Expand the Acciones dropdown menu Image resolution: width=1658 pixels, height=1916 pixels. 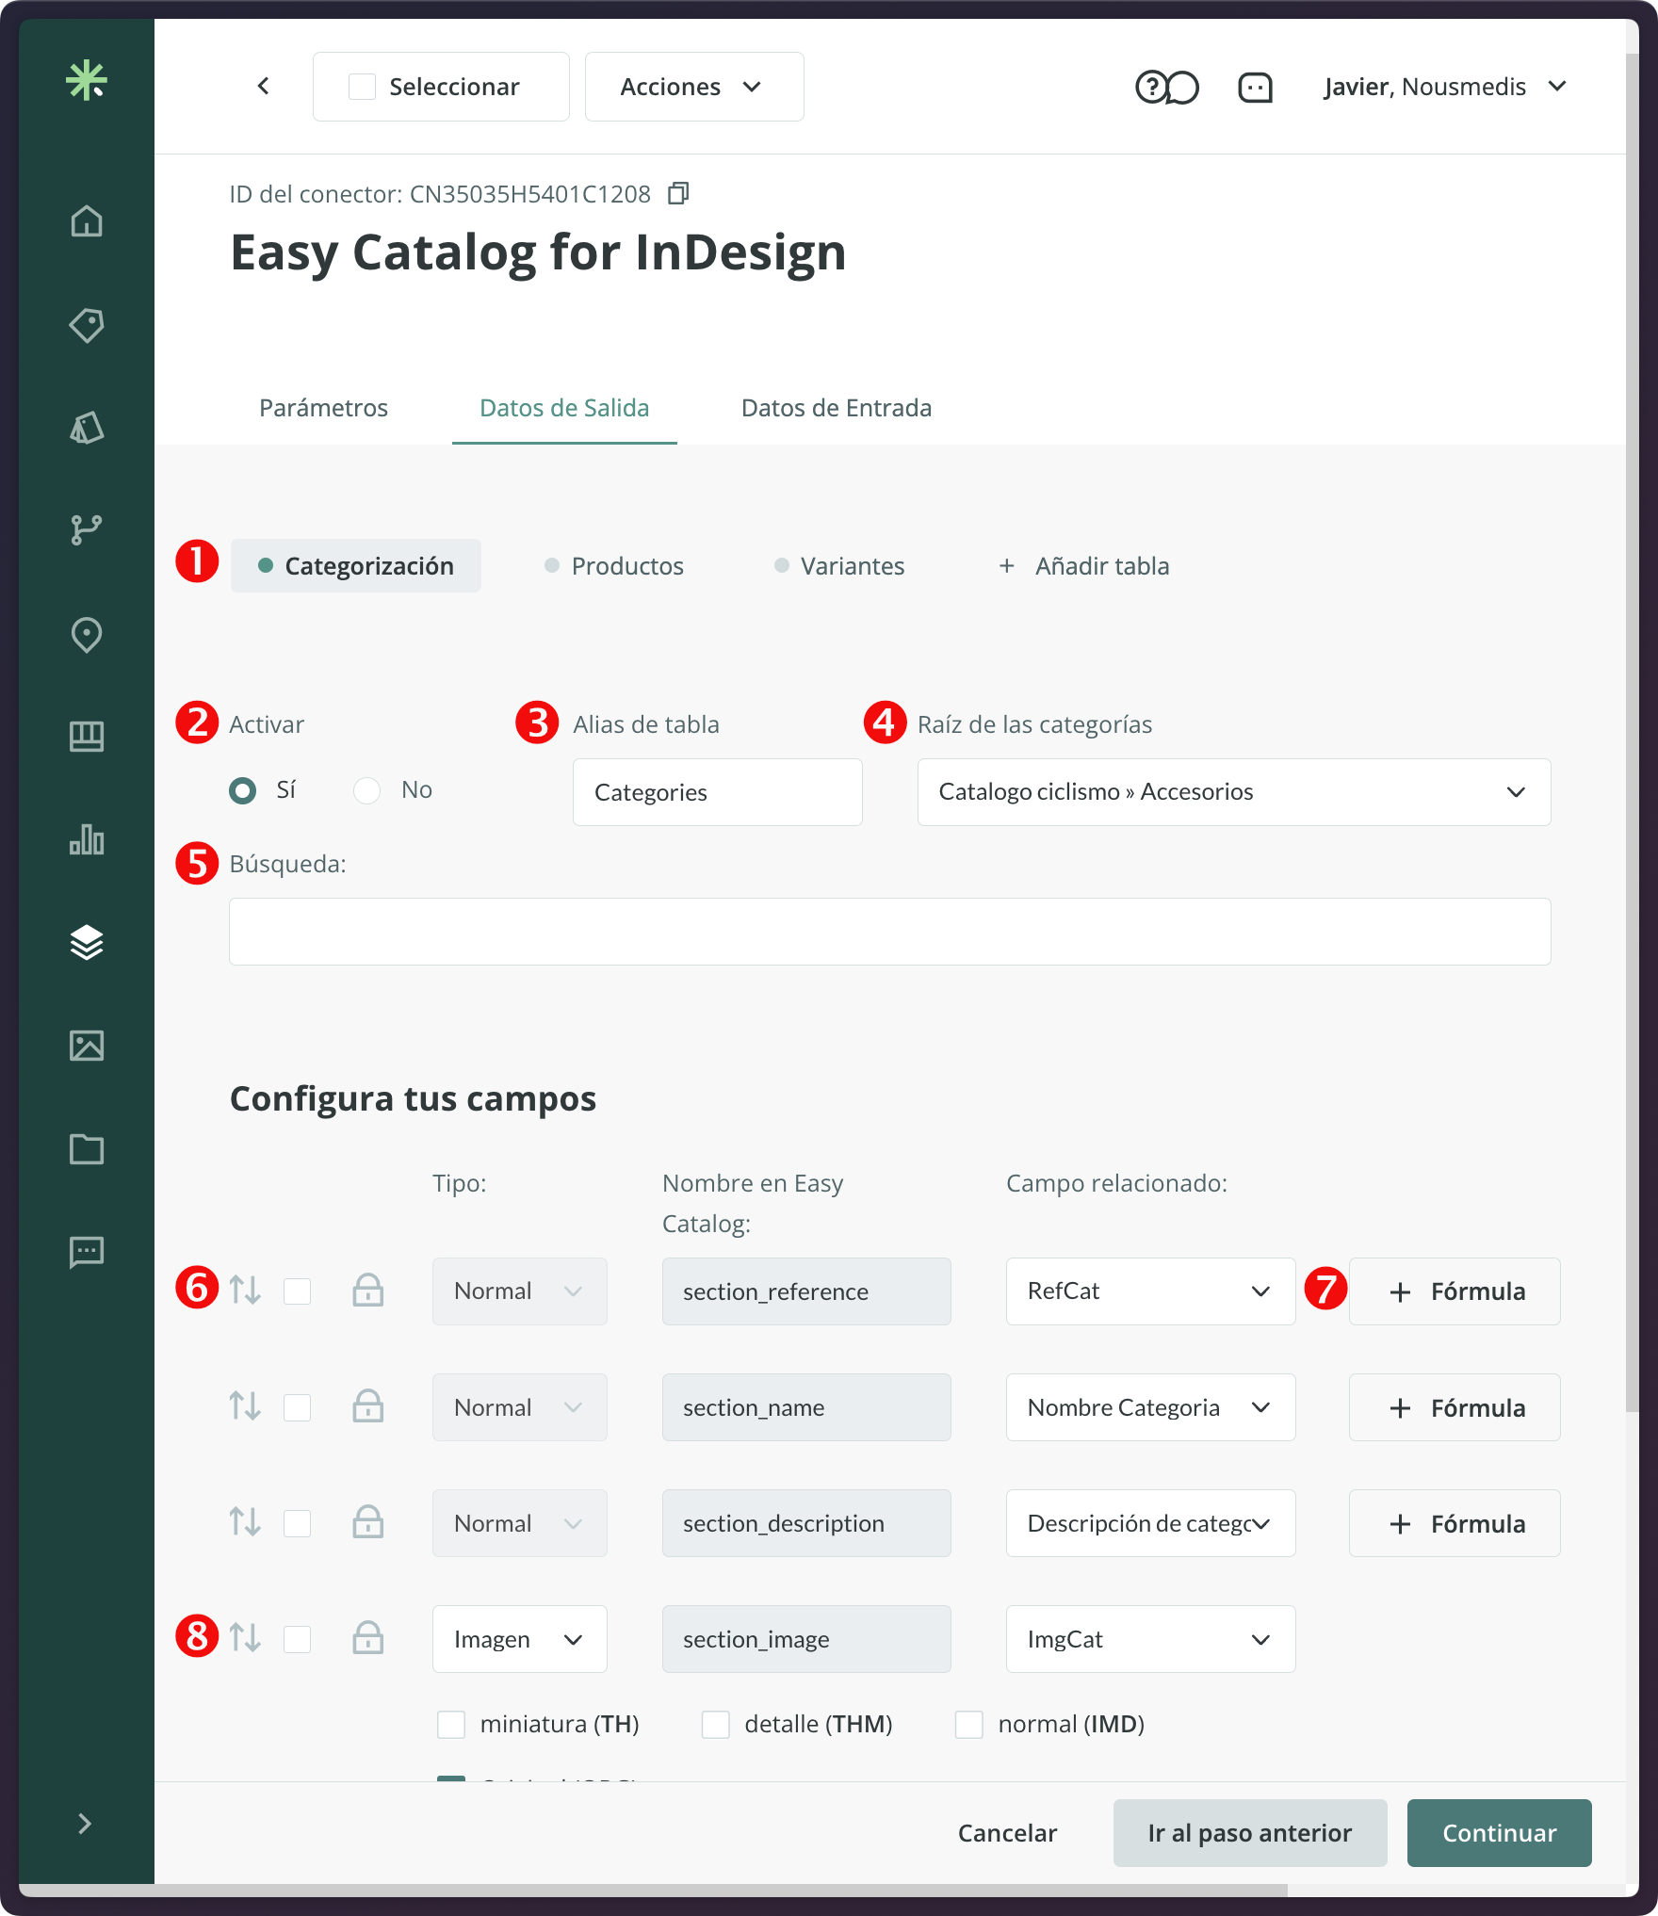point(693,87)
